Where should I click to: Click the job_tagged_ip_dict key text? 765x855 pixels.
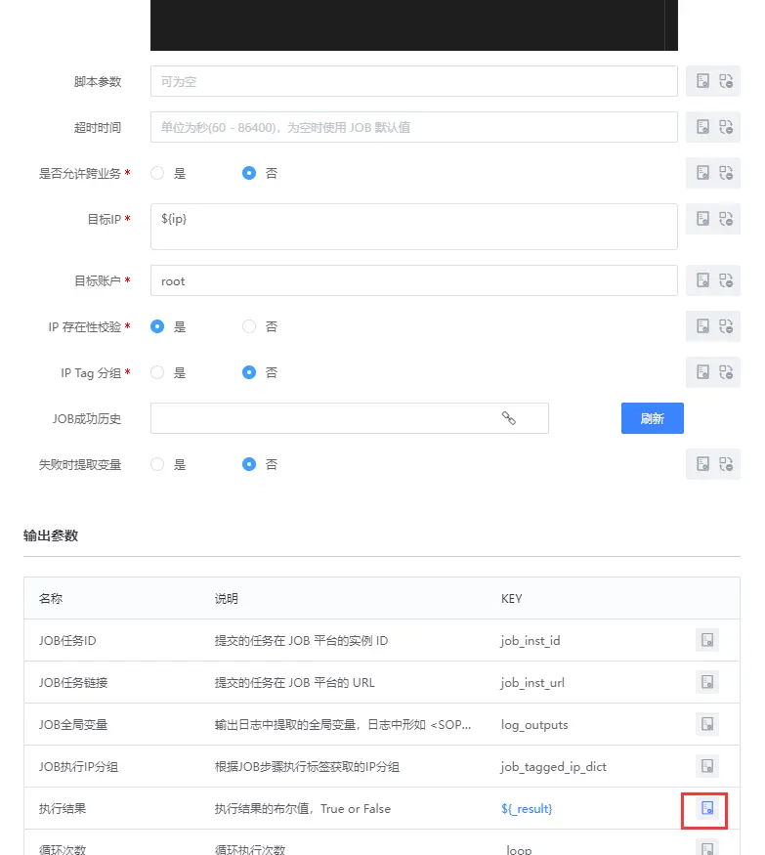553,767
